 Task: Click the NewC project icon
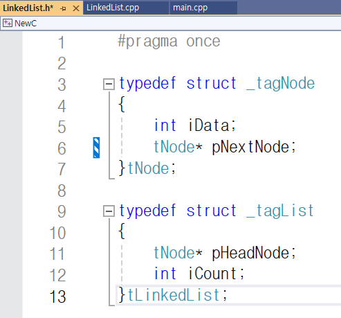click(x=8, y=23)
